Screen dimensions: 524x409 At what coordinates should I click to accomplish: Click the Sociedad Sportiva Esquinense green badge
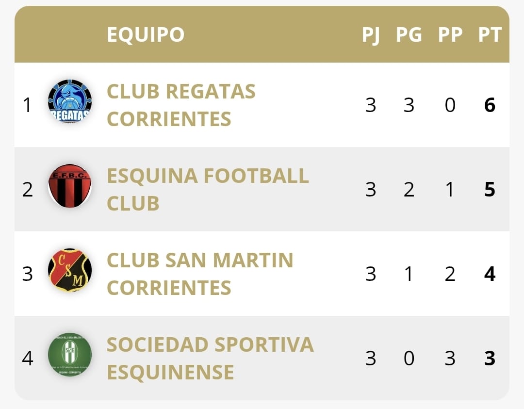click(x=70, y=355)
